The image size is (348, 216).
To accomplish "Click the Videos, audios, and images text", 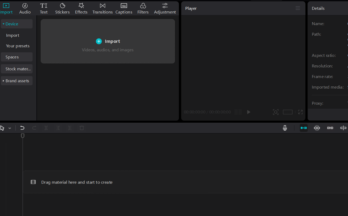I will tap(108, 50).
